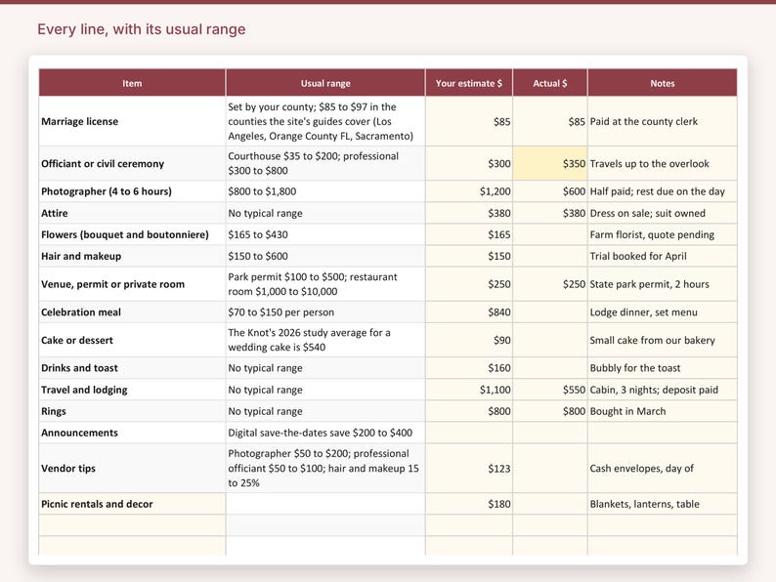
Task: Edit the empty Flowers actual cell
Action: tap(550, 234)
